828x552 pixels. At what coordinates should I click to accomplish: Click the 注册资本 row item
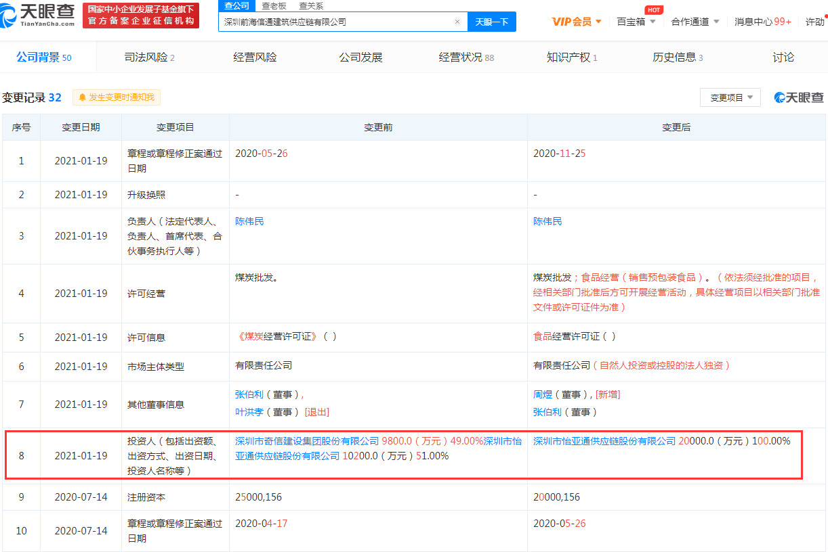click(x=146, y=497)
